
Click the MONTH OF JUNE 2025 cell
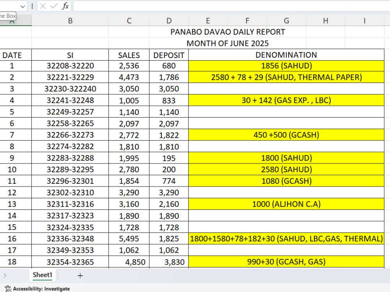pos(228,44)
